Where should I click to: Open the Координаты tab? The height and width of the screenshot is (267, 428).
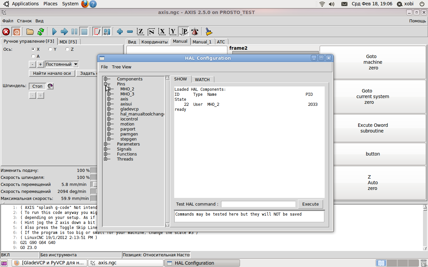154,42
